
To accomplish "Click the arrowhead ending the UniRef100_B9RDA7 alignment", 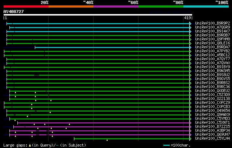I will (190, 47).
